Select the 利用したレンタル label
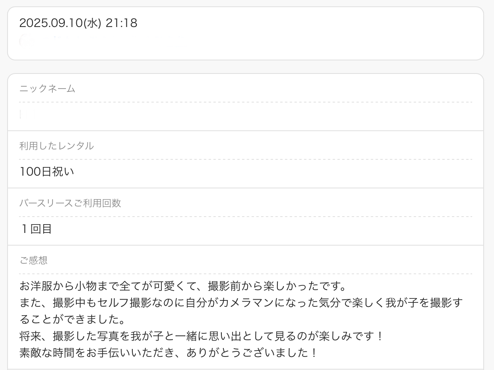The image size is (494, 370). (56, 146)
